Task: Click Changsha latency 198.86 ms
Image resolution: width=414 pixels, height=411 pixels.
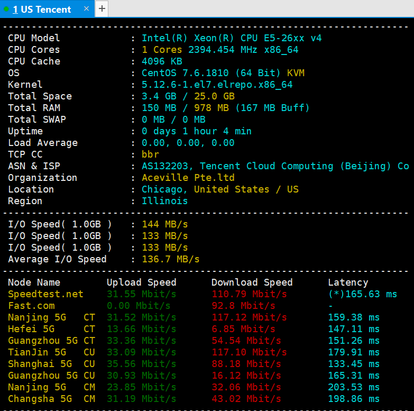Action: pos(354,399)
